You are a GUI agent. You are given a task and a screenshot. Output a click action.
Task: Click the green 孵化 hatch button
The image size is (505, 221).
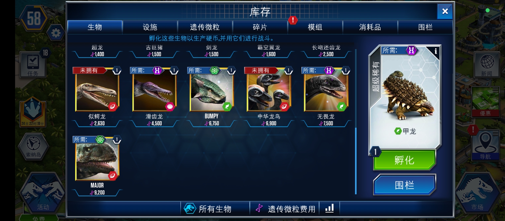404,160
